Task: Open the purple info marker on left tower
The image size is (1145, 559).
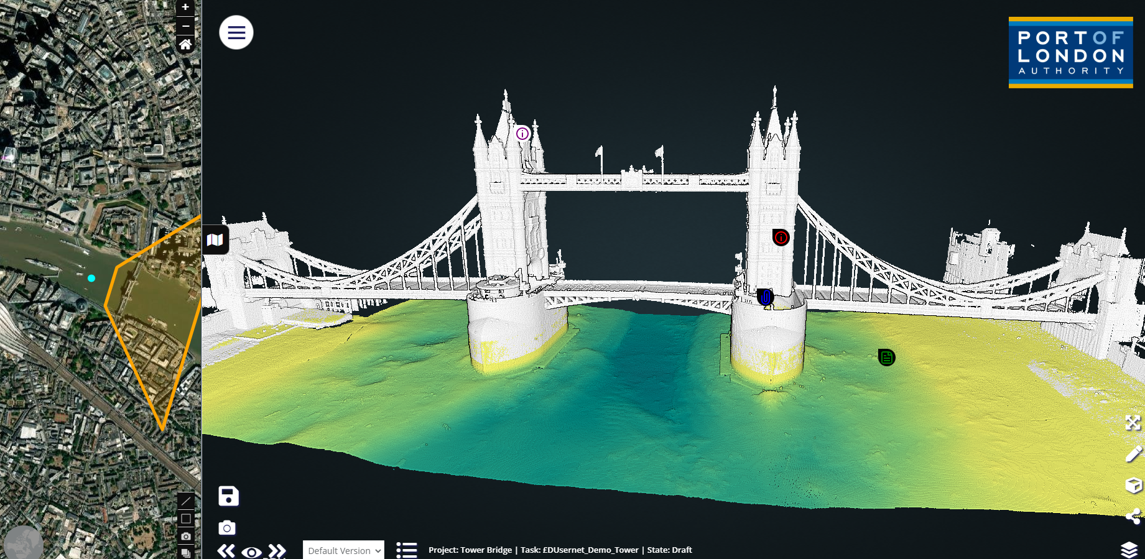Action: pyautogui.click(x=522, y=134)
